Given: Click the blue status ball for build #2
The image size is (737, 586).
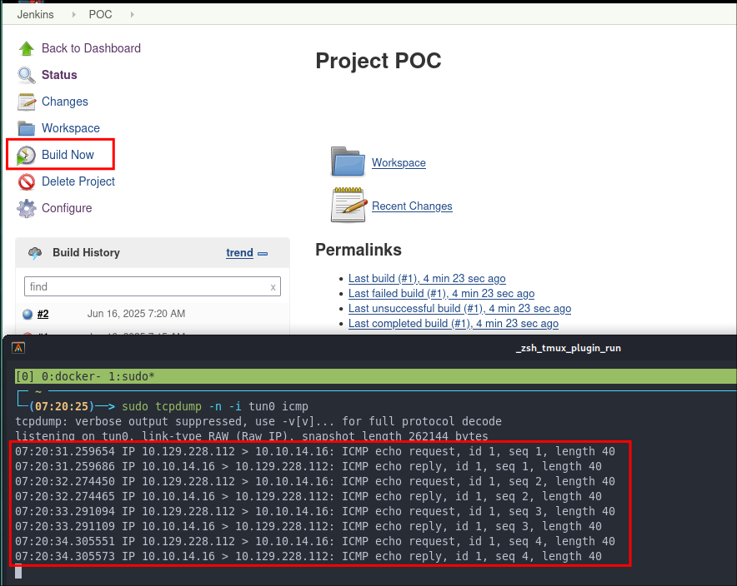Looking at the screenshot, I should [x=28, y=314].
